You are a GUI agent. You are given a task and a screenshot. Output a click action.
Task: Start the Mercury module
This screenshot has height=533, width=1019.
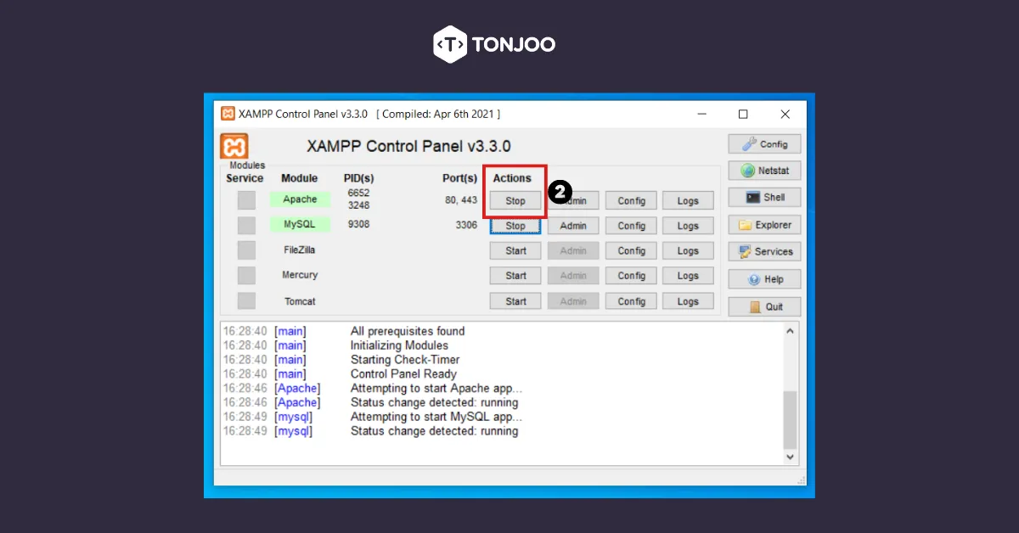click(515, 275)
